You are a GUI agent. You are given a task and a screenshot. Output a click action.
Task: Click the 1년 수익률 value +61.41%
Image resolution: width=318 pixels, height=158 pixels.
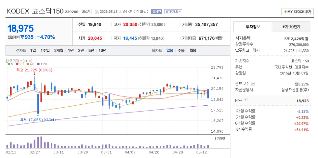point(302,130)
